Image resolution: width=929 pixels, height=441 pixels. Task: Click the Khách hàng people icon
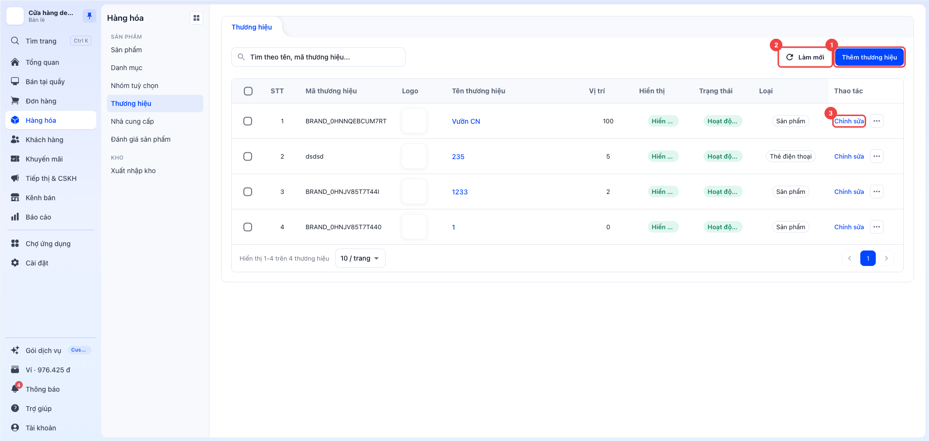(x=15, y=140)
